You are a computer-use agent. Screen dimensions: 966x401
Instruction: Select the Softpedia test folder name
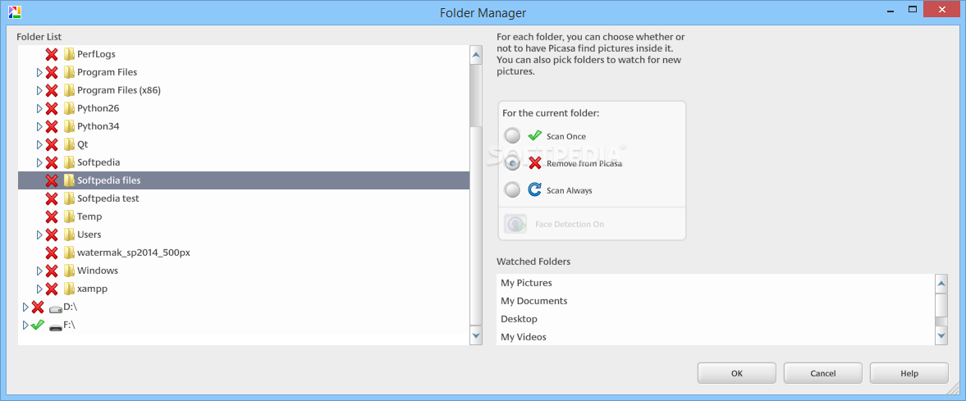(108, 198)
